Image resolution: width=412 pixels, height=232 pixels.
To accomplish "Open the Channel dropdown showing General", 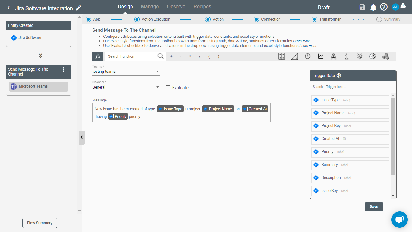I will point(126,87).
